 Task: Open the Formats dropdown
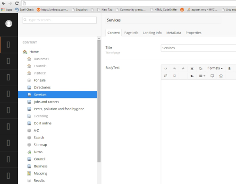215,68
